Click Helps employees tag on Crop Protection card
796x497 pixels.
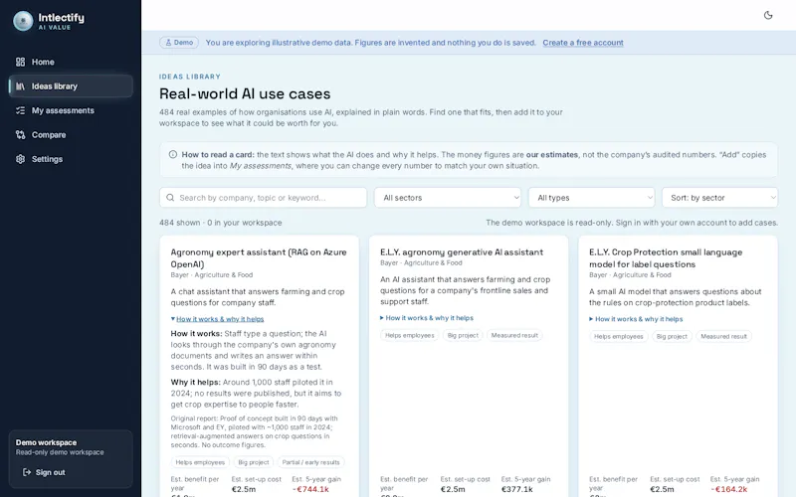click(x=618, y=336)
